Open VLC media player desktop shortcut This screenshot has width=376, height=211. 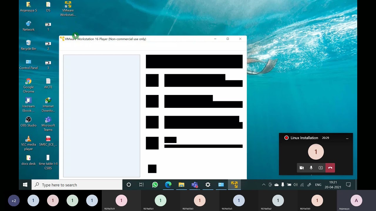point(28,143)
